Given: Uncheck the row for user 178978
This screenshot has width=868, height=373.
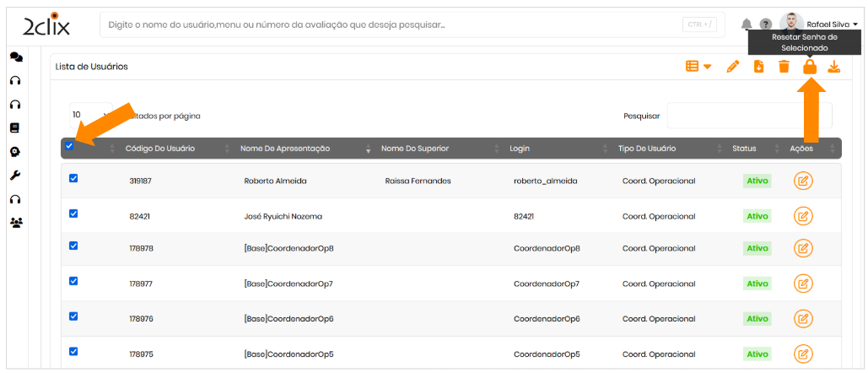Looking at the screenshot, I should (73, 246).
